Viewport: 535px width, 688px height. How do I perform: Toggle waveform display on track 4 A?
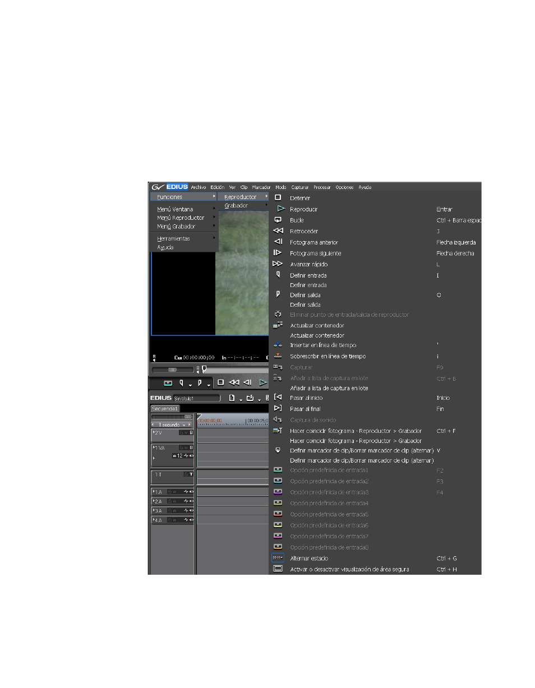[x=186, y=520]
